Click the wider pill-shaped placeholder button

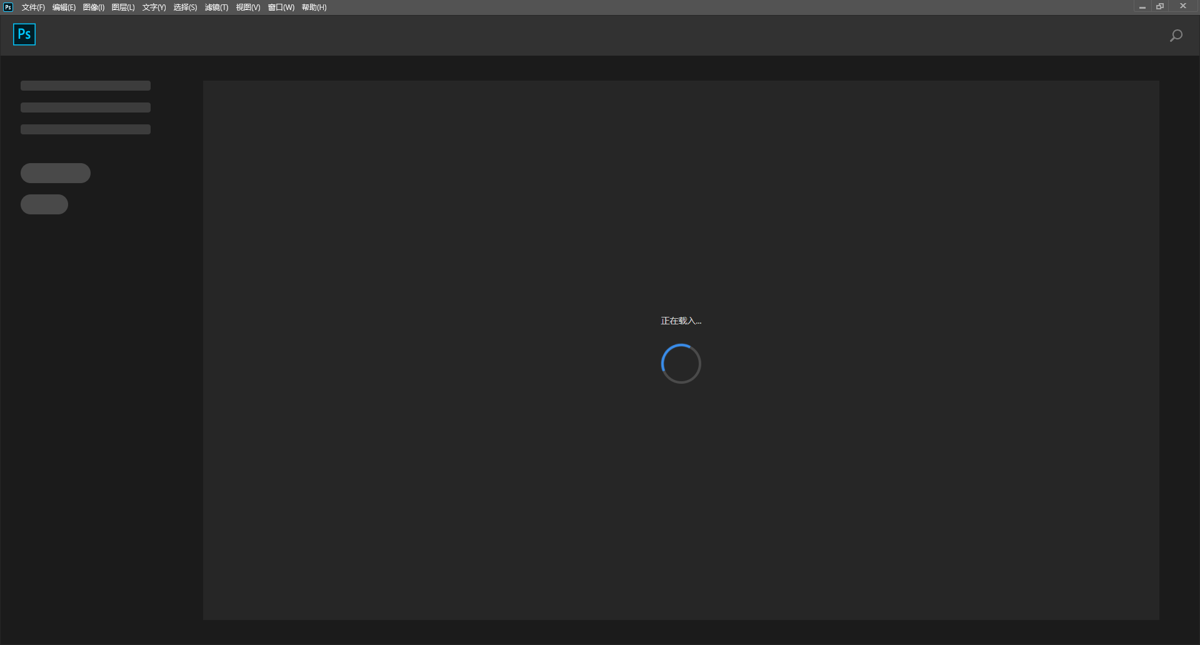point(56,173)
